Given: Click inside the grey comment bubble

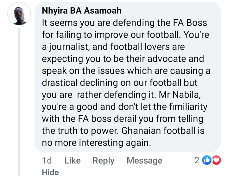Looking at the screenshot, I should point(127,79).
